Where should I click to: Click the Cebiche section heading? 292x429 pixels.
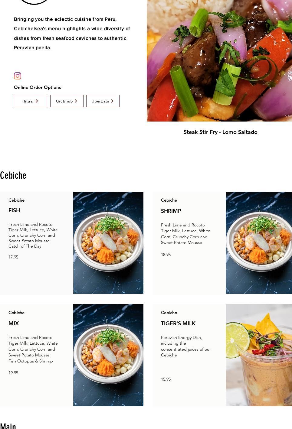pos(13,175)
